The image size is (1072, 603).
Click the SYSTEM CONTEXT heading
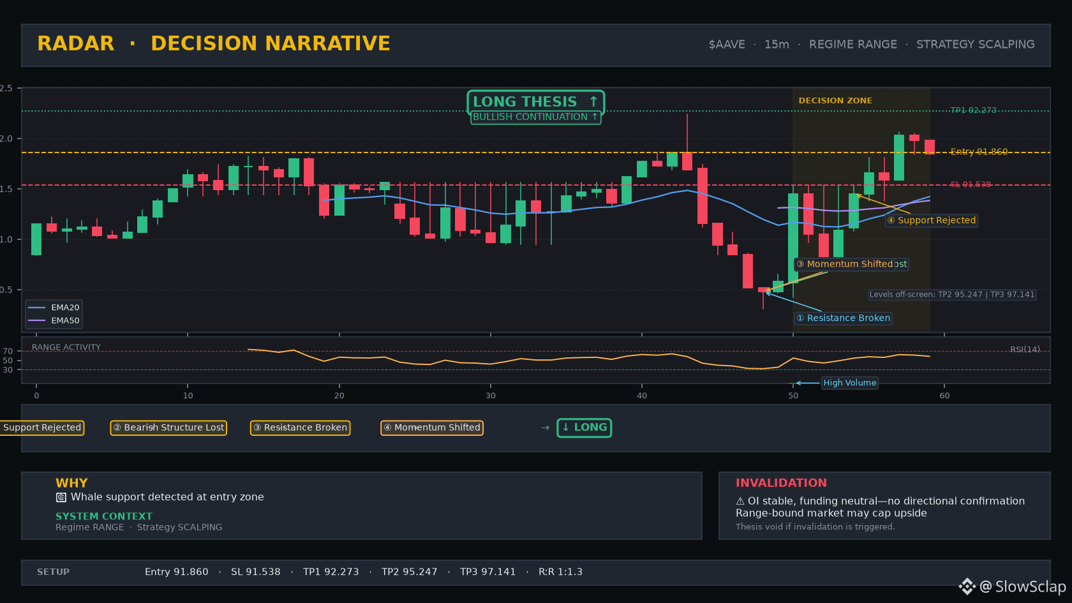point(104,516)
